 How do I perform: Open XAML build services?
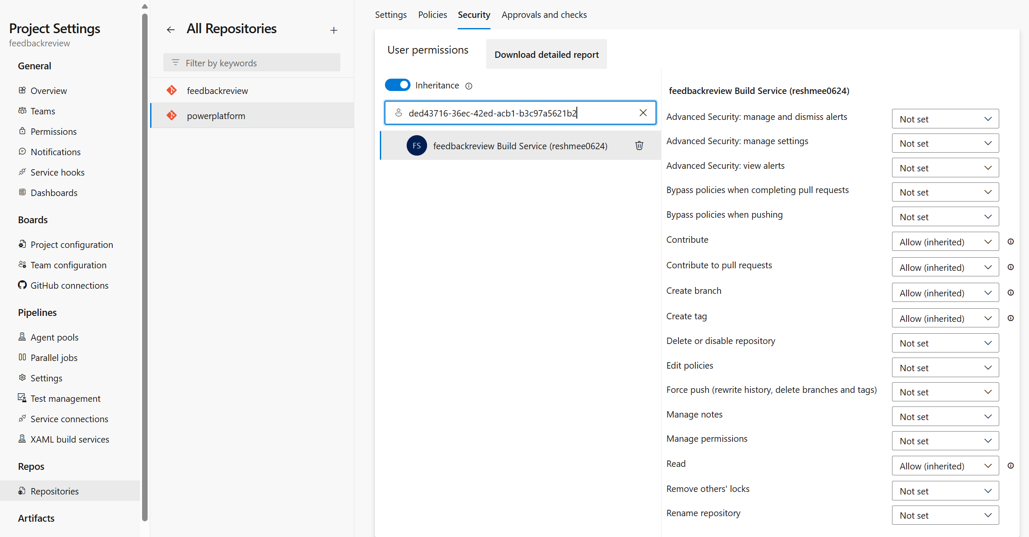[x=70, y=439]
